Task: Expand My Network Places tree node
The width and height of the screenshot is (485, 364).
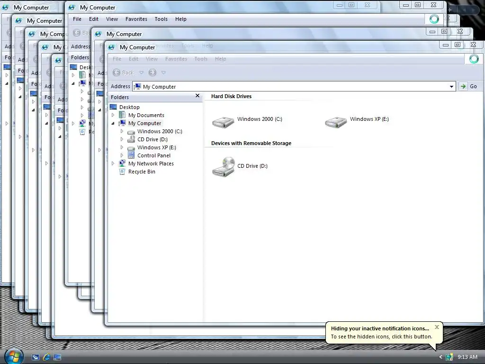Action: click(x=113, y=164)
